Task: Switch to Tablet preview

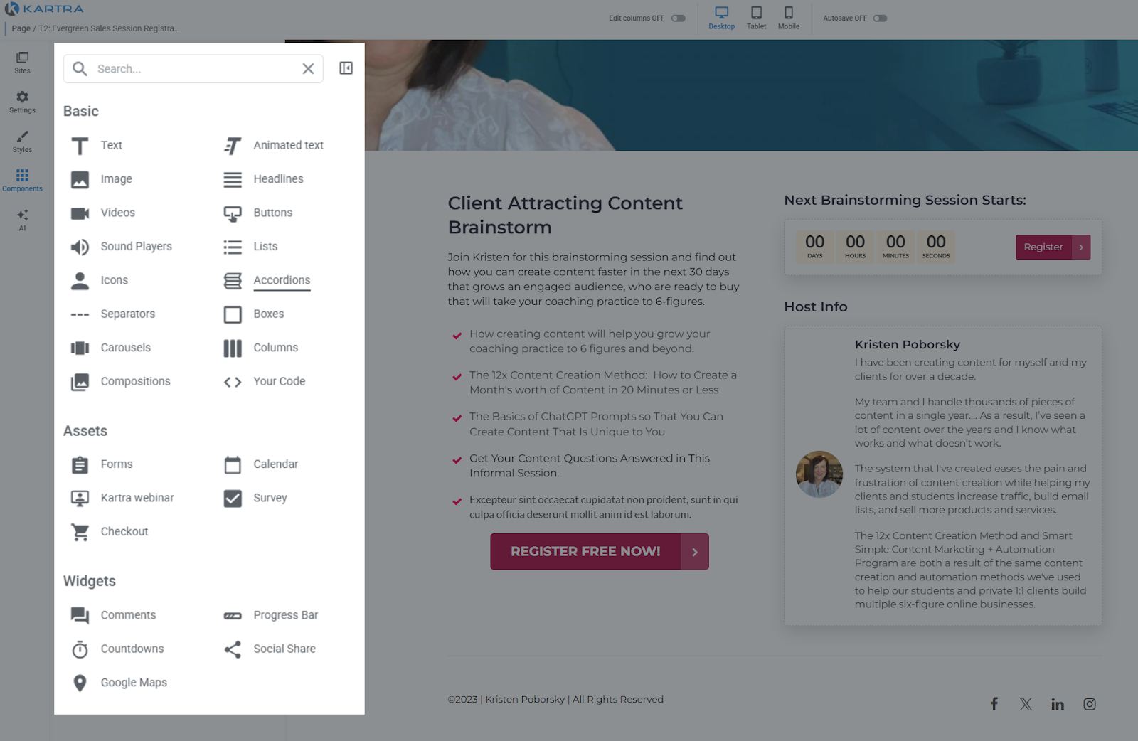Action: 756,18
